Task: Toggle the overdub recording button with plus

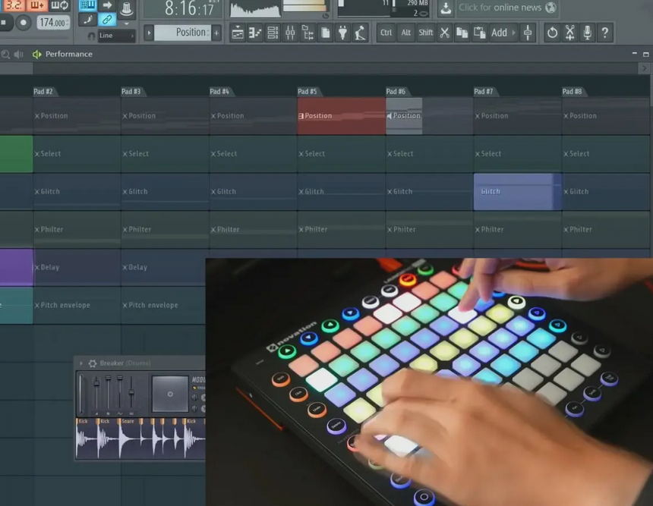Action: coord(37,5)
